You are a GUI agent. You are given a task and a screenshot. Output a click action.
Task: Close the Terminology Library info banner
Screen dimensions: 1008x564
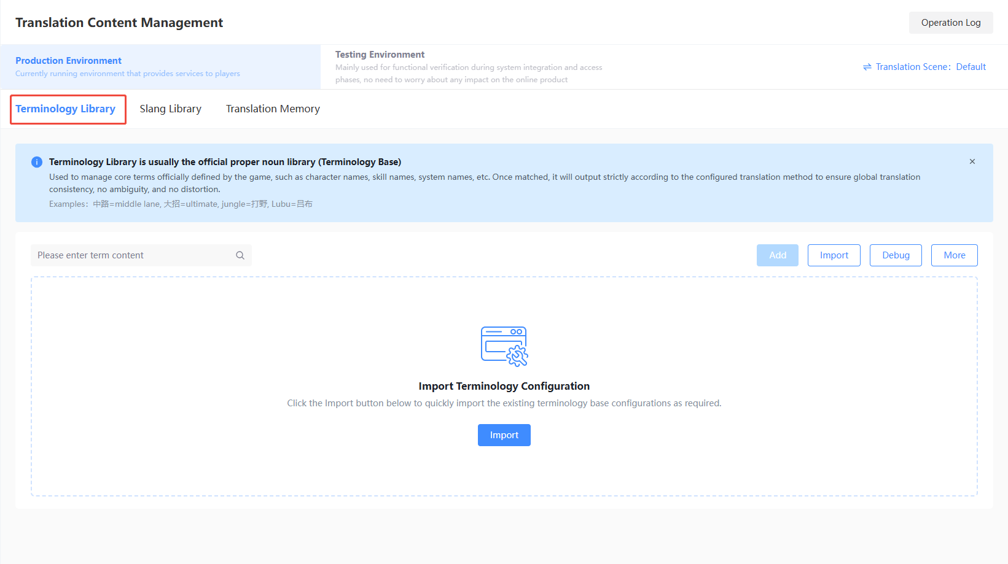pos(972,161)
